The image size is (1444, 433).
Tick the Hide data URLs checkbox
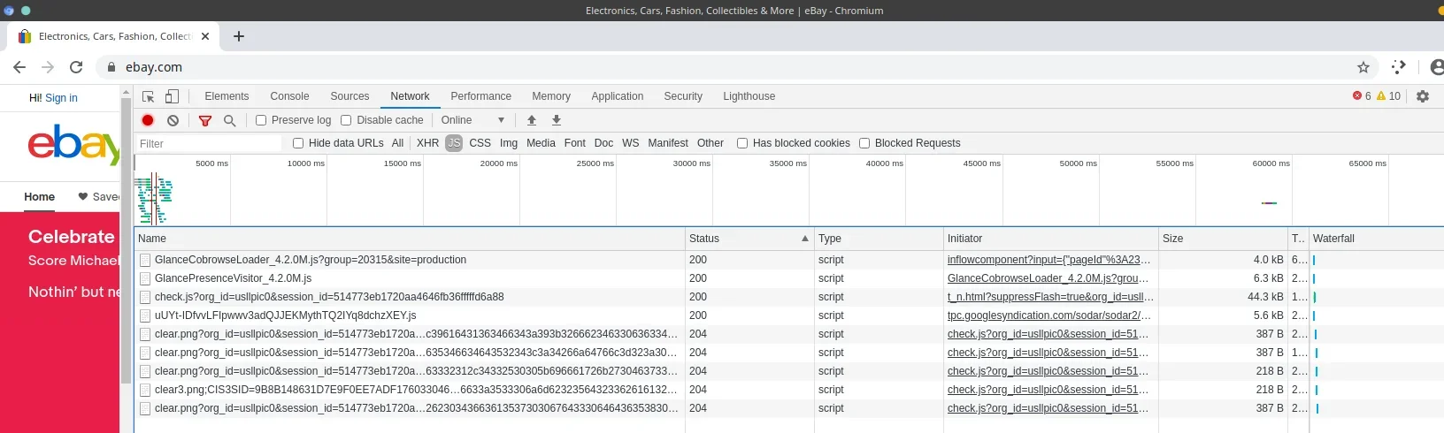pyautogui.click(x=298, y=143)
